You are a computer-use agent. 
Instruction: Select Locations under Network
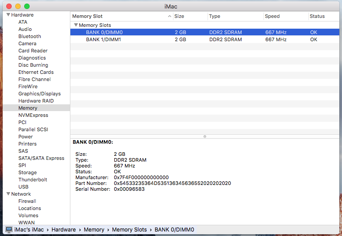pyautogui.click(x=30, y=208)
